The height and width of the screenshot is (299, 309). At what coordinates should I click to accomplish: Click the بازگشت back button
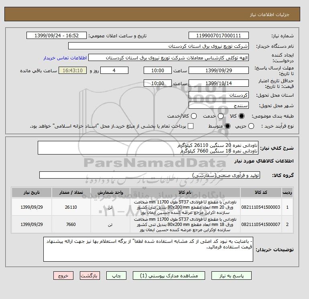[90, 276]
